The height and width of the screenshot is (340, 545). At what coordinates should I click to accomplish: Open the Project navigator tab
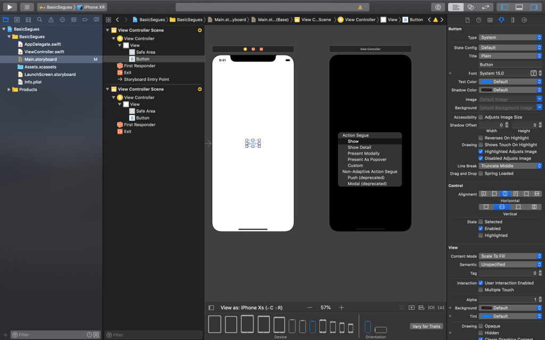click(x=5, y=20)
